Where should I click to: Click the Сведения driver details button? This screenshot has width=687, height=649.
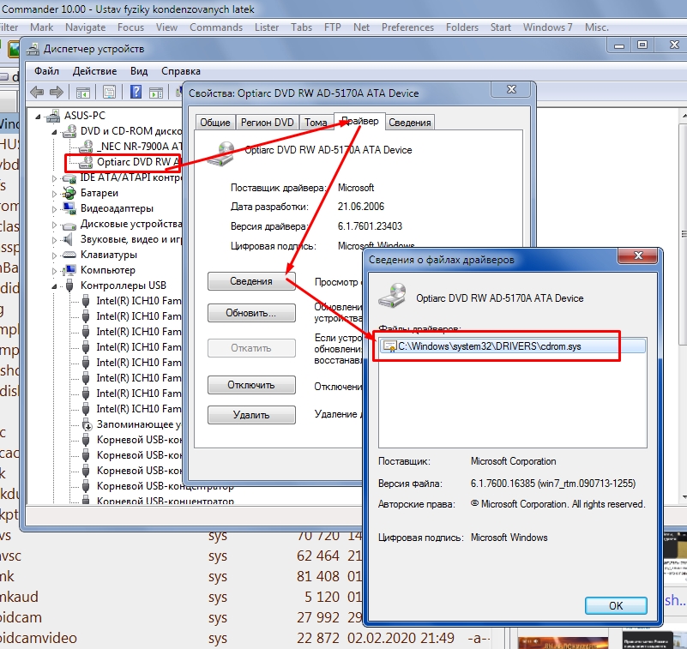tap(251, 281)
